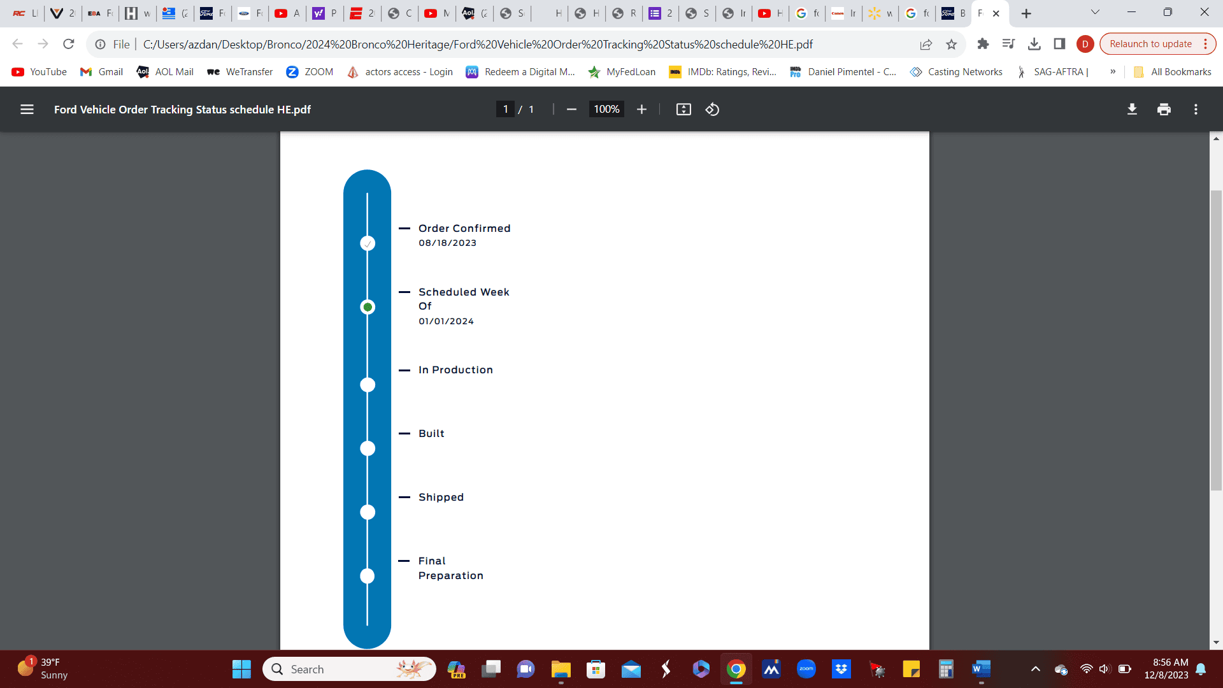This screenshot has width=1223, height=688.
Task: Toggle the Chrome side panel
Action: [1059, 44]
